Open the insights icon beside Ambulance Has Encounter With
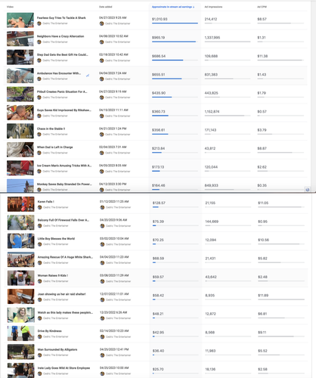Screen dimensions: 316x378 point(88,76)
